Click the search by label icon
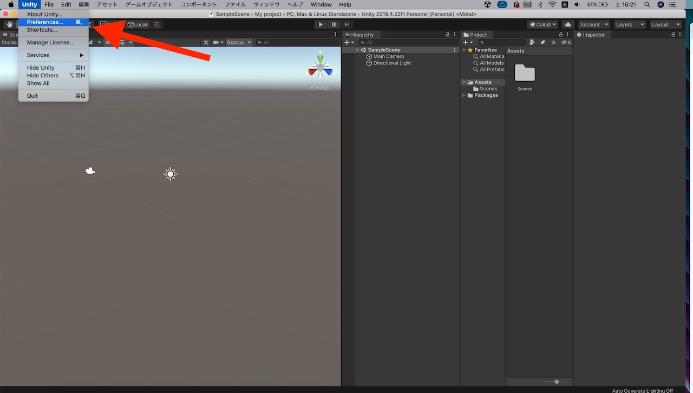The height and width of the screenshot is (393, 693). click(542, 42)
